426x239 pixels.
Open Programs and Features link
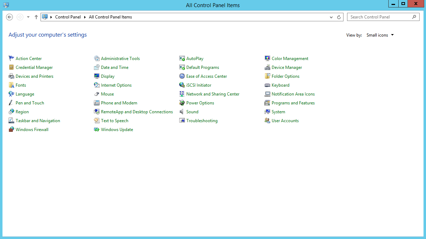pos(293,103)
